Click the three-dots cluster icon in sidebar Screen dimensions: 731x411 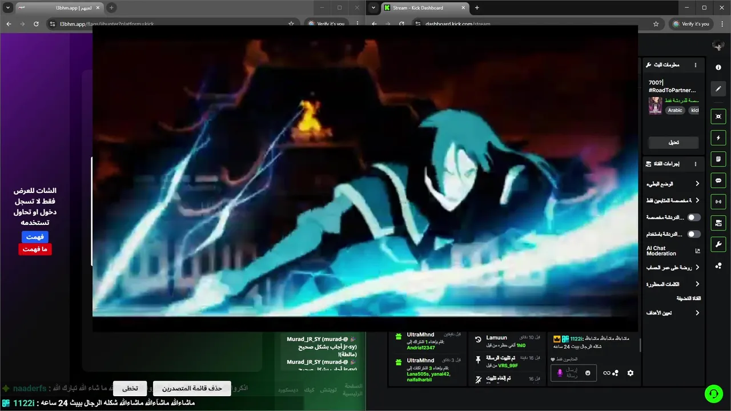point(718,266)
